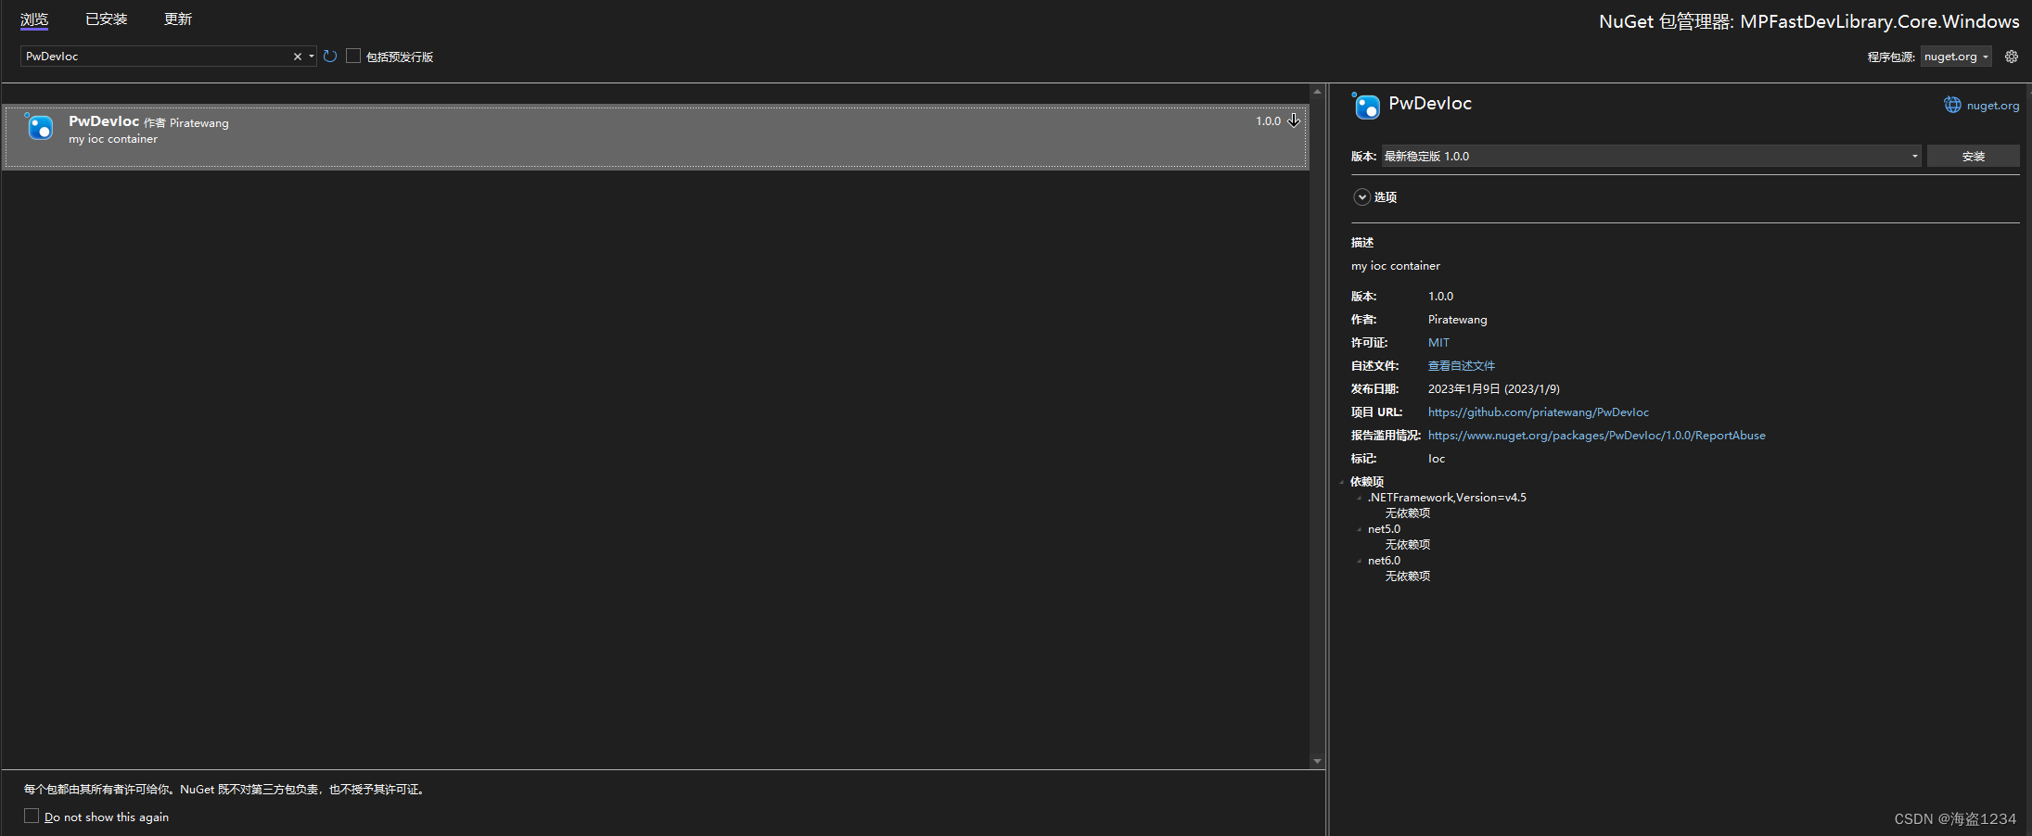Click the PwDevIoc icon in the details header
The width and height of the screenshot is (2032, 836).
1366,107
